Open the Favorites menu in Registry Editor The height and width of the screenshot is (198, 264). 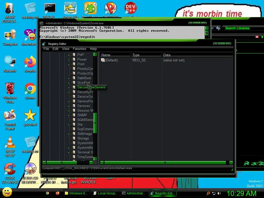(x=79, y=49)
